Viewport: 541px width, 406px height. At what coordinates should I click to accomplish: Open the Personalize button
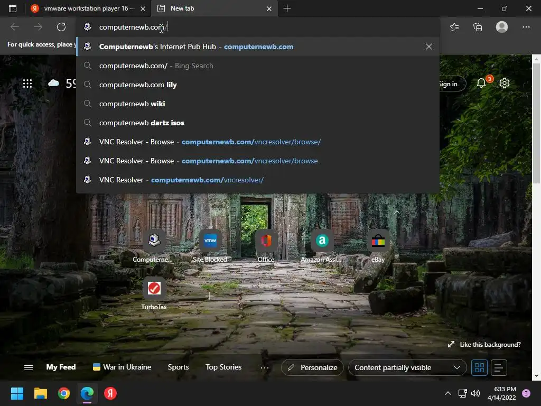click(312, 367)
